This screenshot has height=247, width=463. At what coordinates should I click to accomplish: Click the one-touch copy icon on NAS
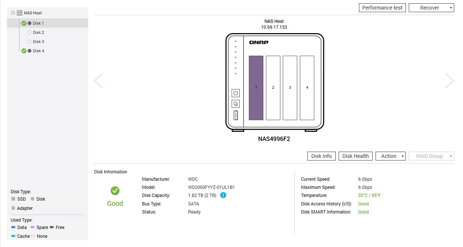(236, 104)
